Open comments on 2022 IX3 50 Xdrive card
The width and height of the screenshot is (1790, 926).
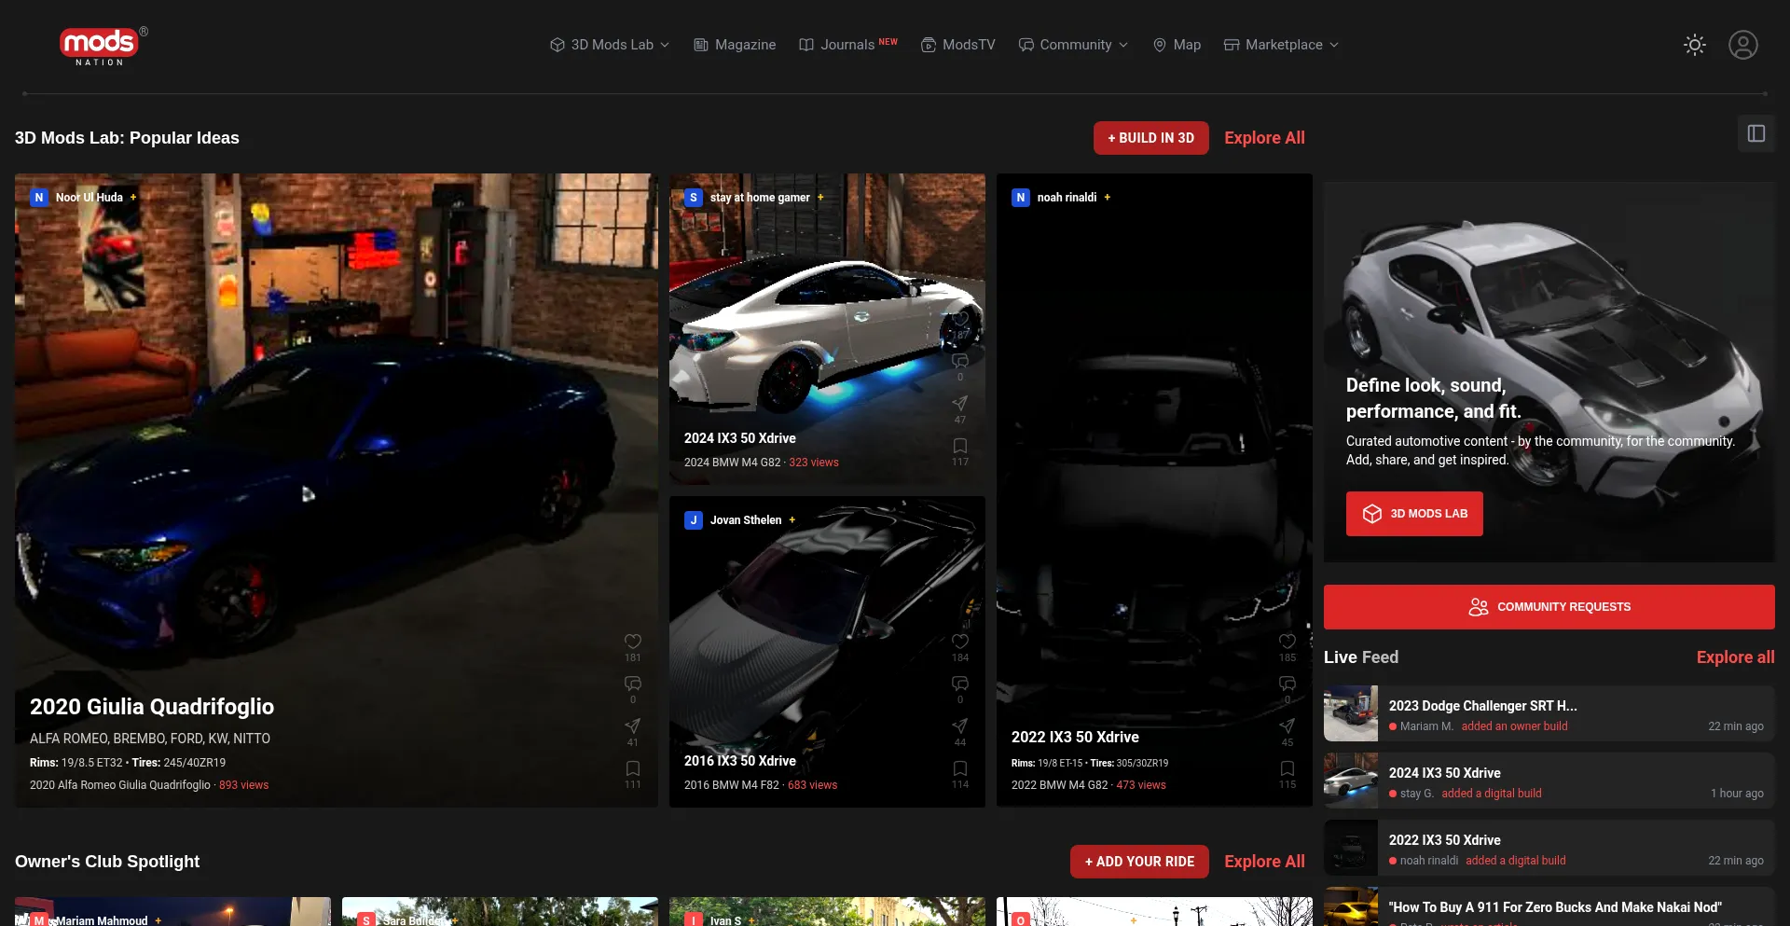pyautogui.click(x=1287, y=684)
